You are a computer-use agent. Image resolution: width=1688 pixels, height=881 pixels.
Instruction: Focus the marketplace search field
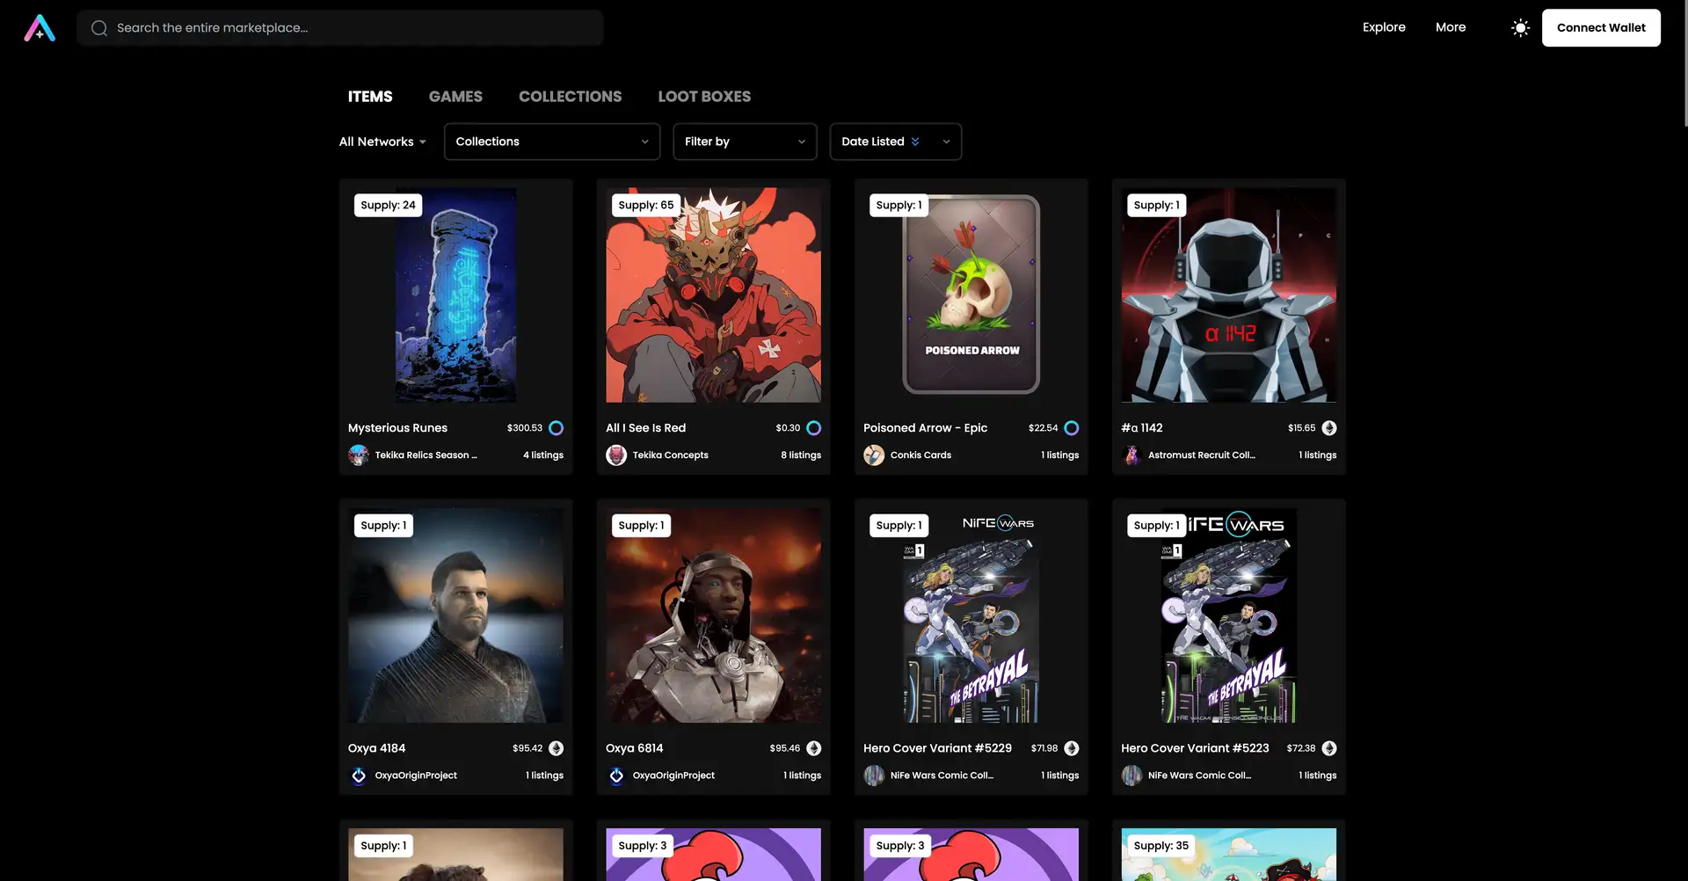tap(352, 28)
